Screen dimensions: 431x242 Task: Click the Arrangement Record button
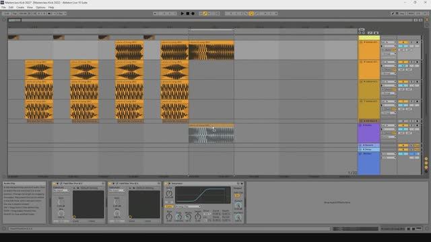pyautogui.click(x=193, y=13)
